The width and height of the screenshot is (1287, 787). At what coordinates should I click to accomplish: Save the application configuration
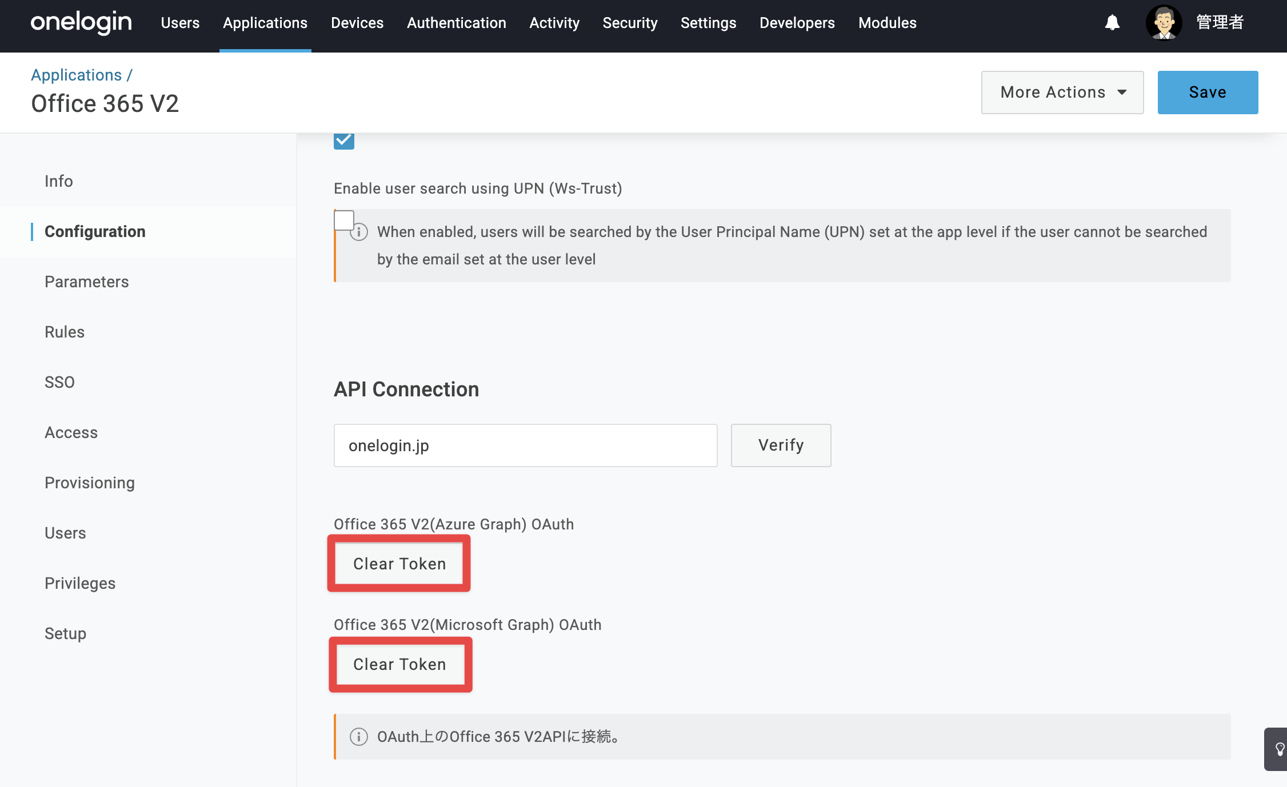click(1208, 93)
